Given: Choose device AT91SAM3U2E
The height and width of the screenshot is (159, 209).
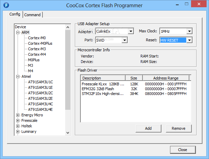Looking at the screenshot, I should pyautogui.click(x=40, y=98).
